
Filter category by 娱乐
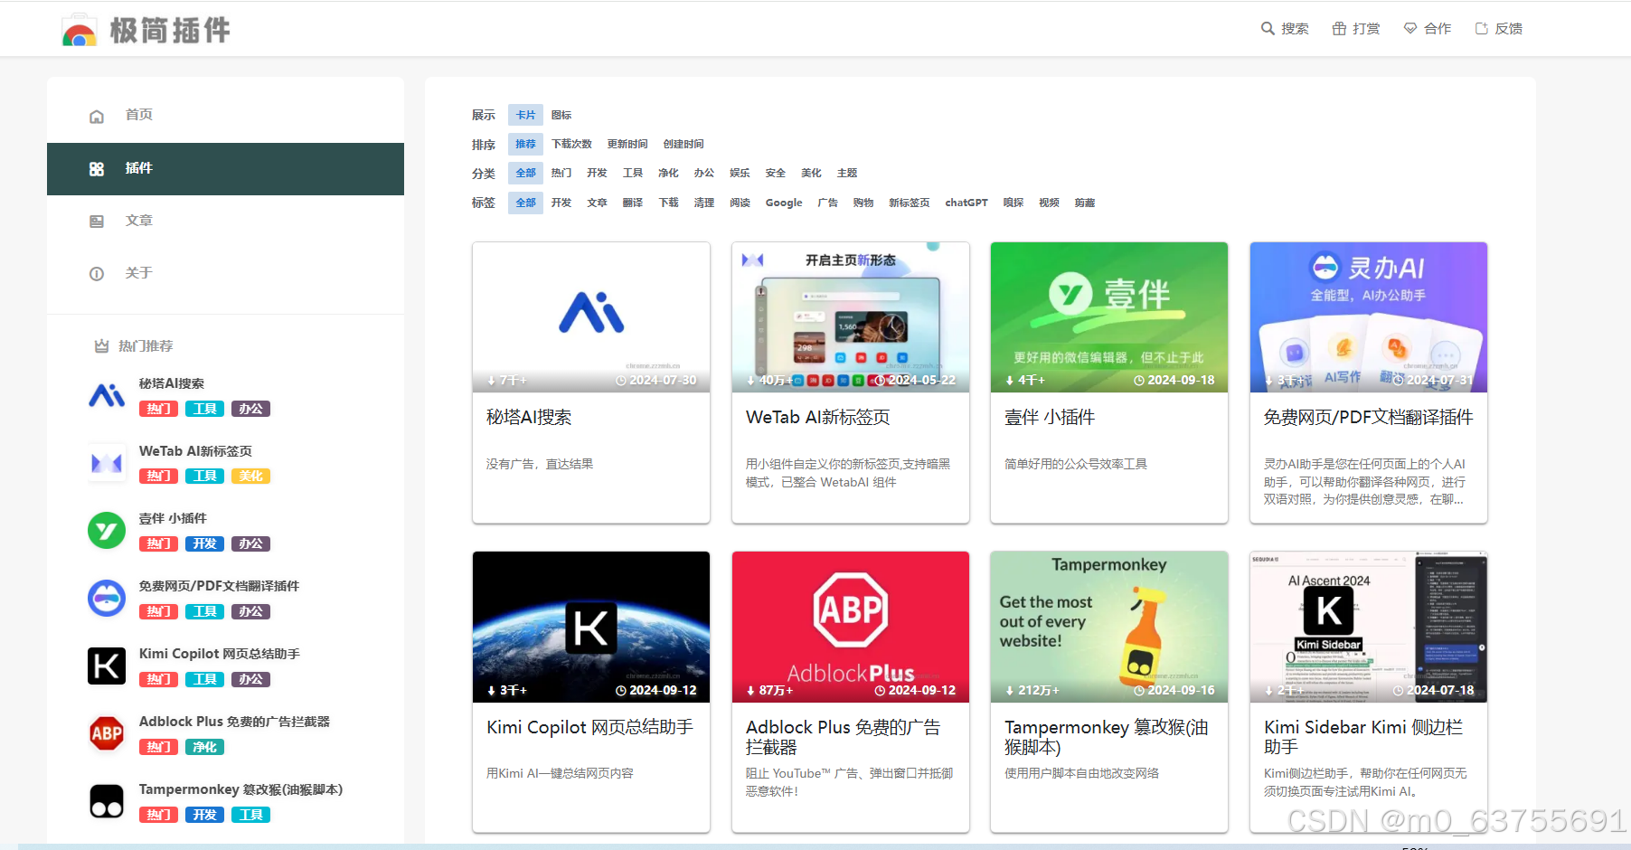pyautogui.click(x=740, y=173)
